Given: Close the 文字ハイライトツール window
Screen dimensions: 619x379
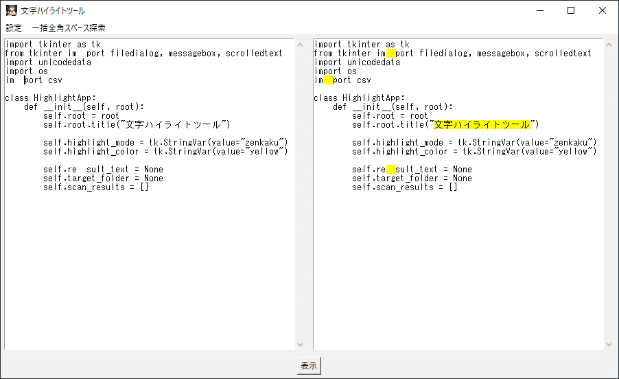Looking at the screenshot, I should pyautogui.click(x=602, y=11).
